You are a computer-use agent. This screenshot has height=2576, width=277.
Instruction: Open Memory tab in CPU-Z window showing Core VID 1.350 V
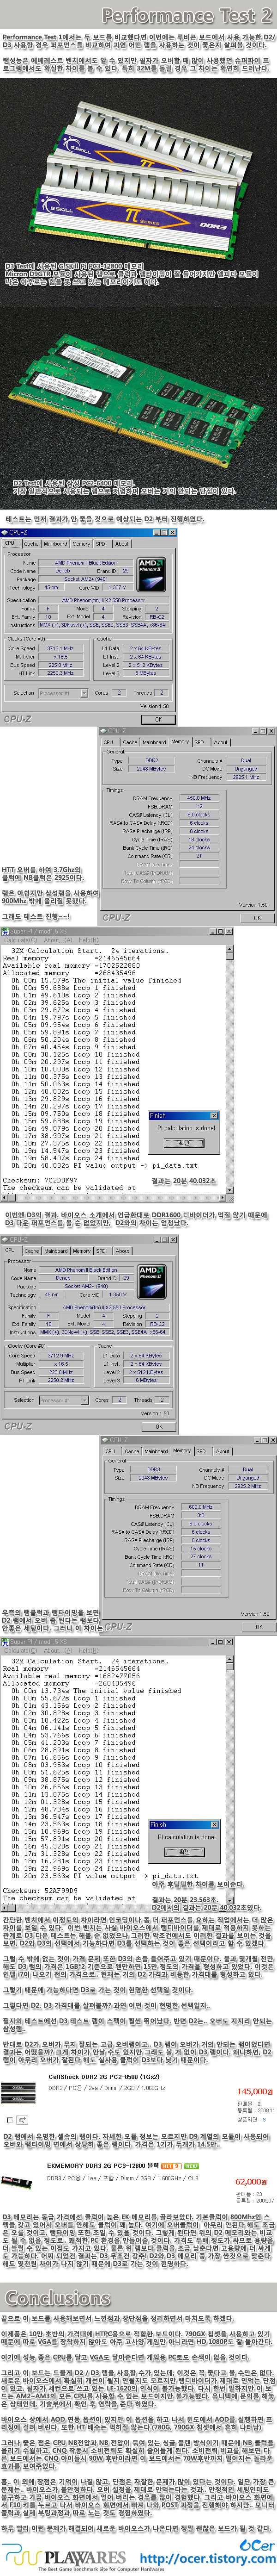(x=81, y=1250)
